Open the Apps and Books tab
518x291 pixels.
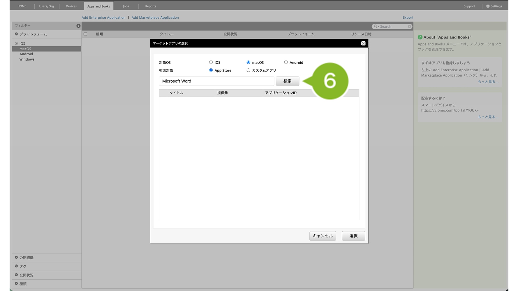98,6
